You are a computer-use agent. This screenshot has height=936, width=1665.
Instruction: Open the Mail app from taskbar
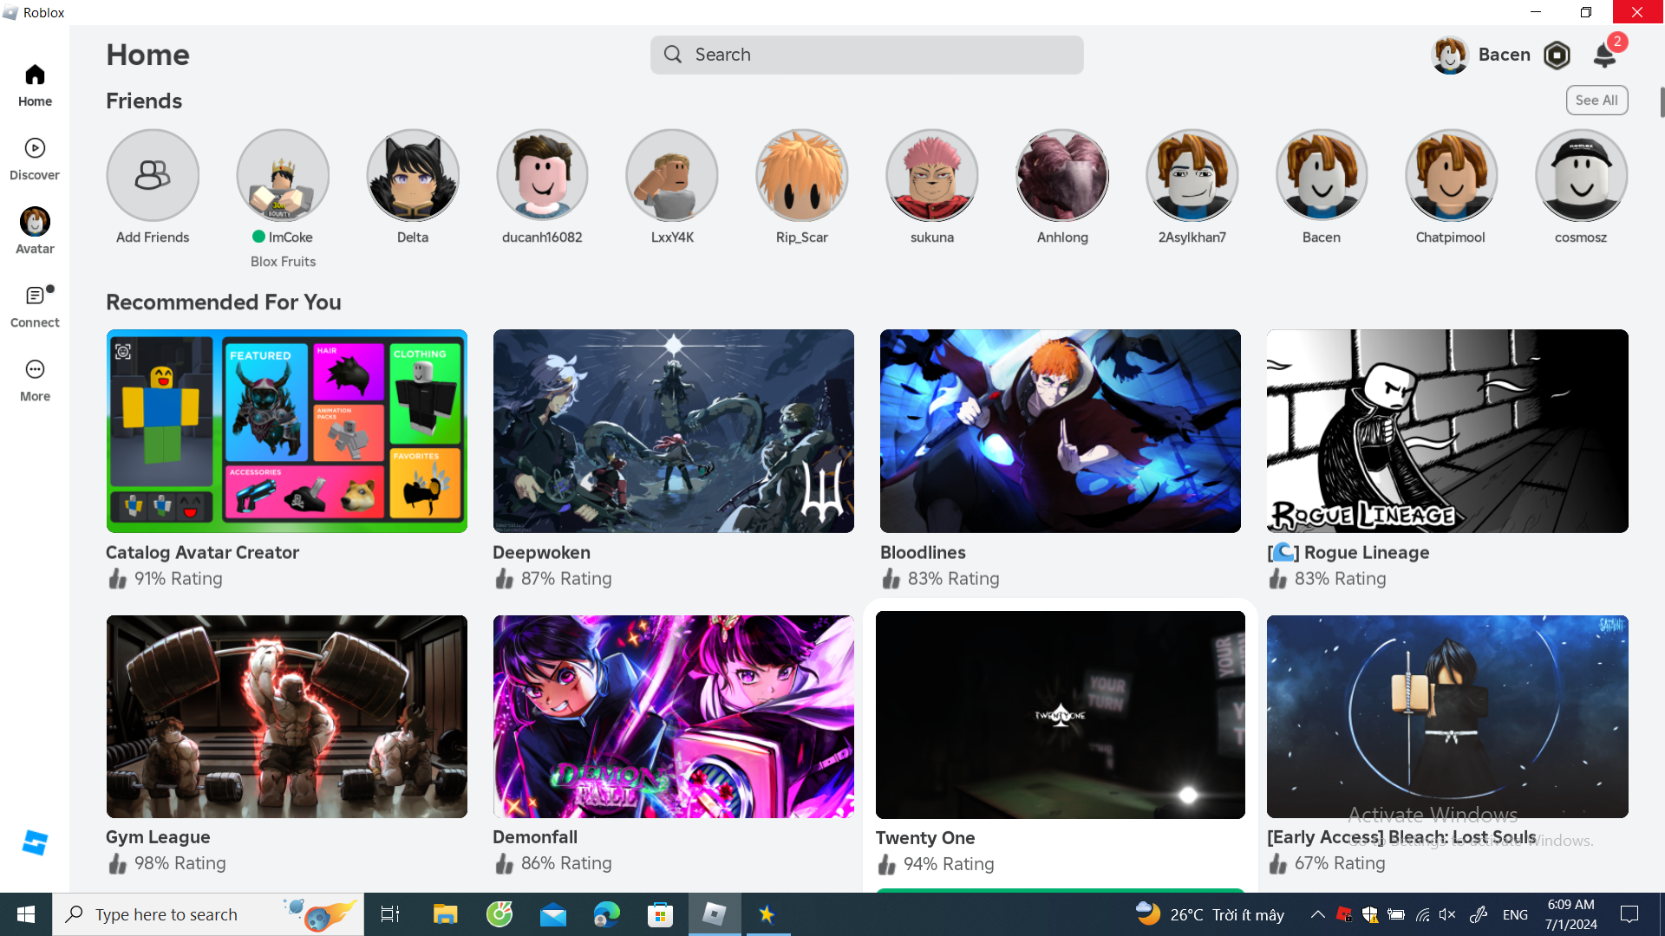click(x=552, y=914)
